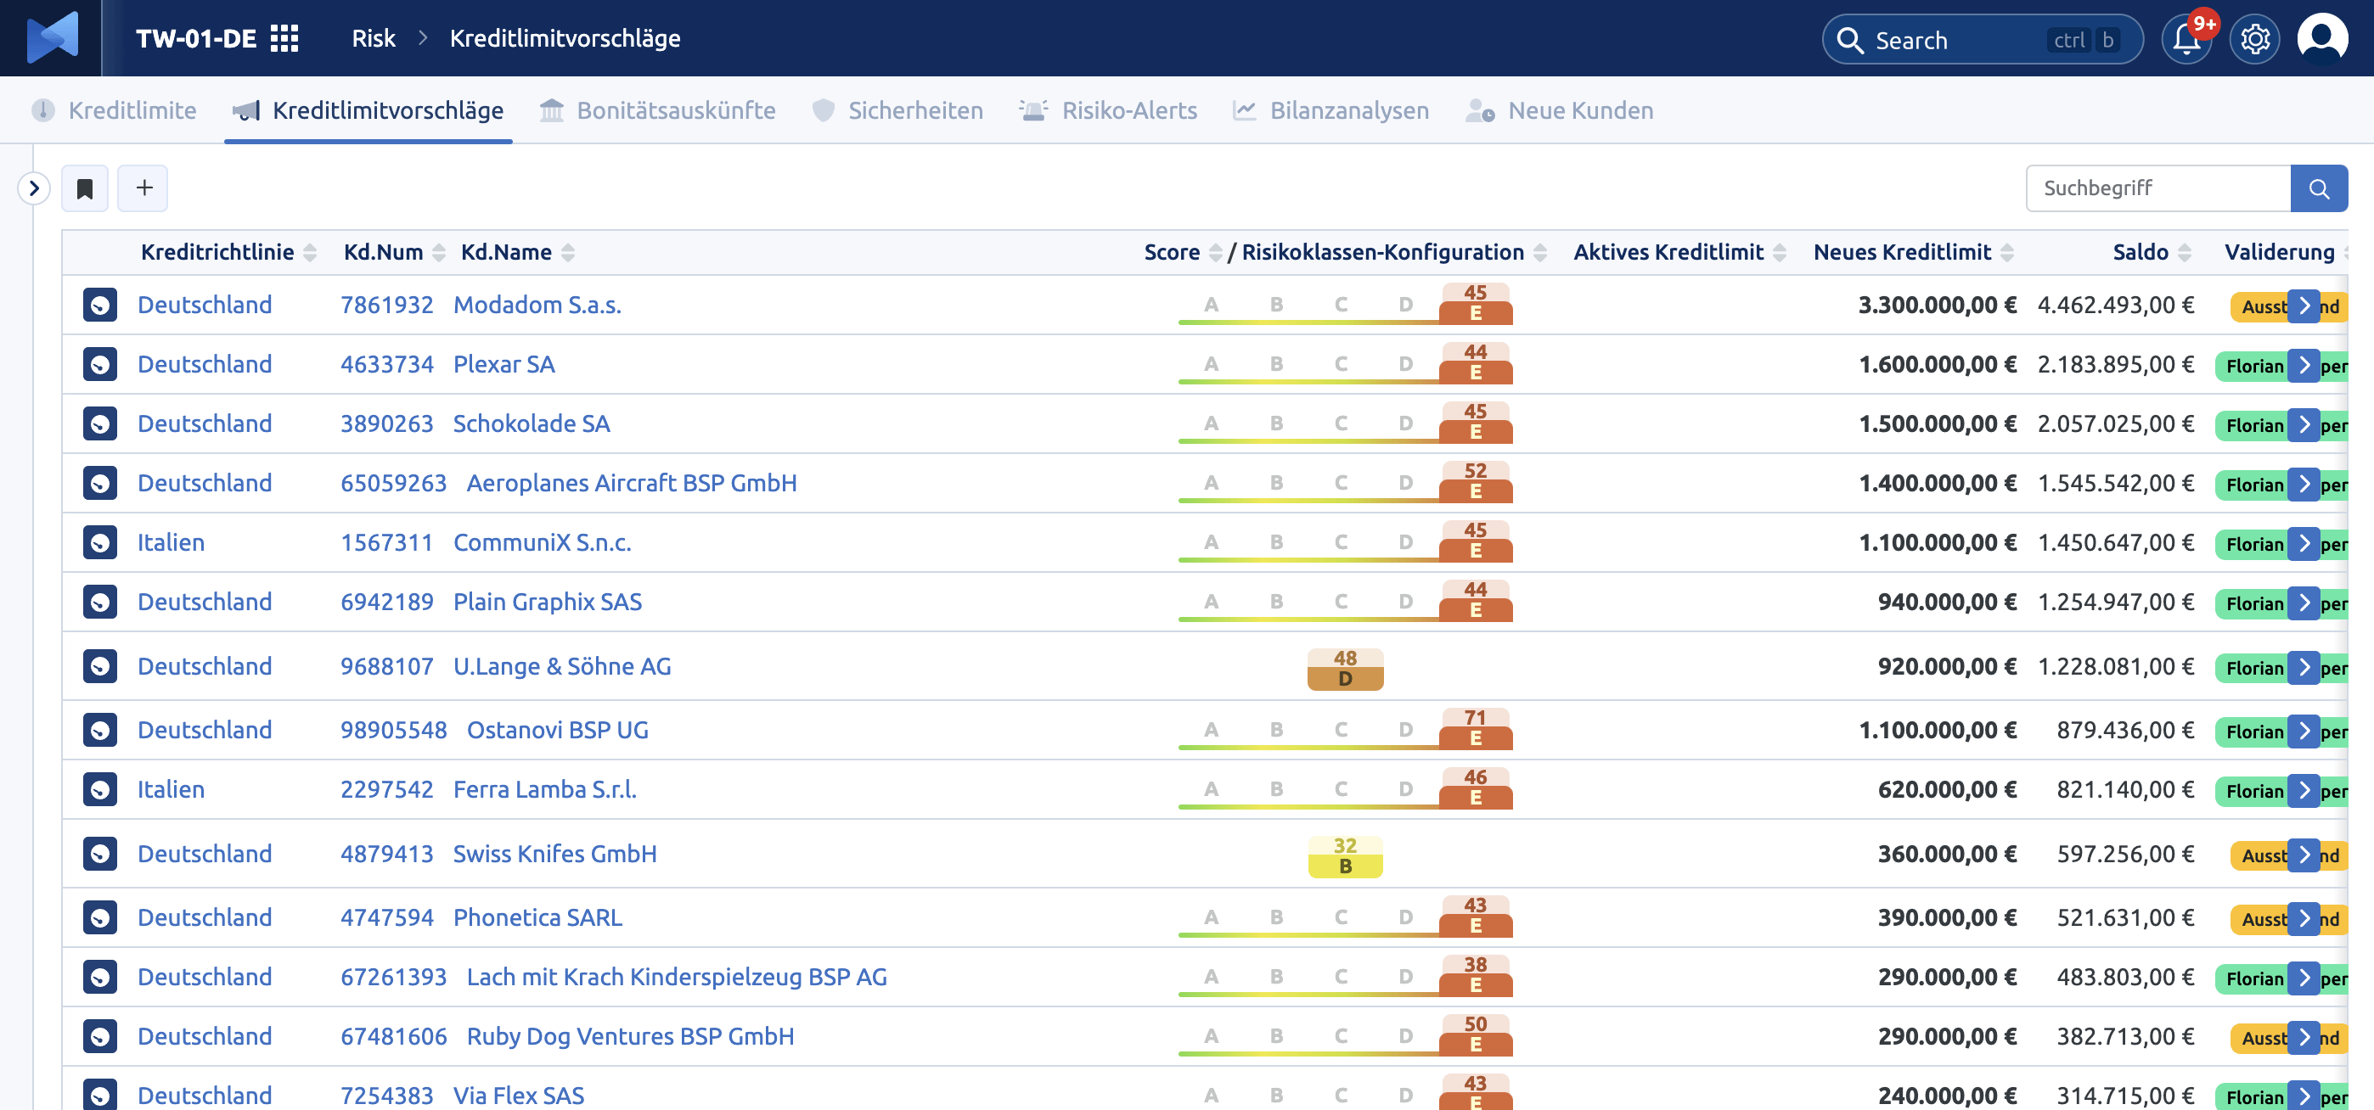Open the app grid next to TW-01-DE
The image size is (2374, 1110).
(284, 39)
